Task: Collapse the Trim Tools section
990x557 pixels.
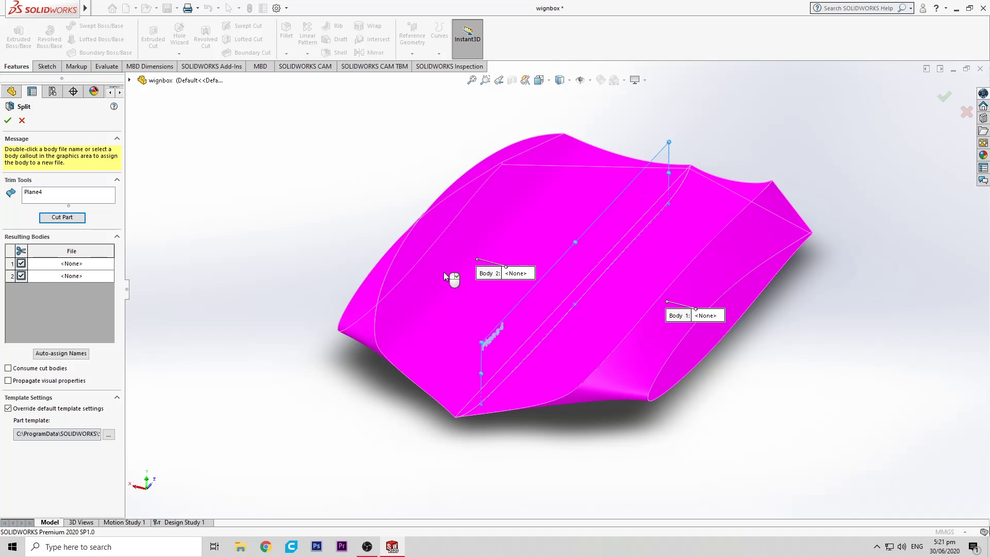Action: (x=117, y=180)
